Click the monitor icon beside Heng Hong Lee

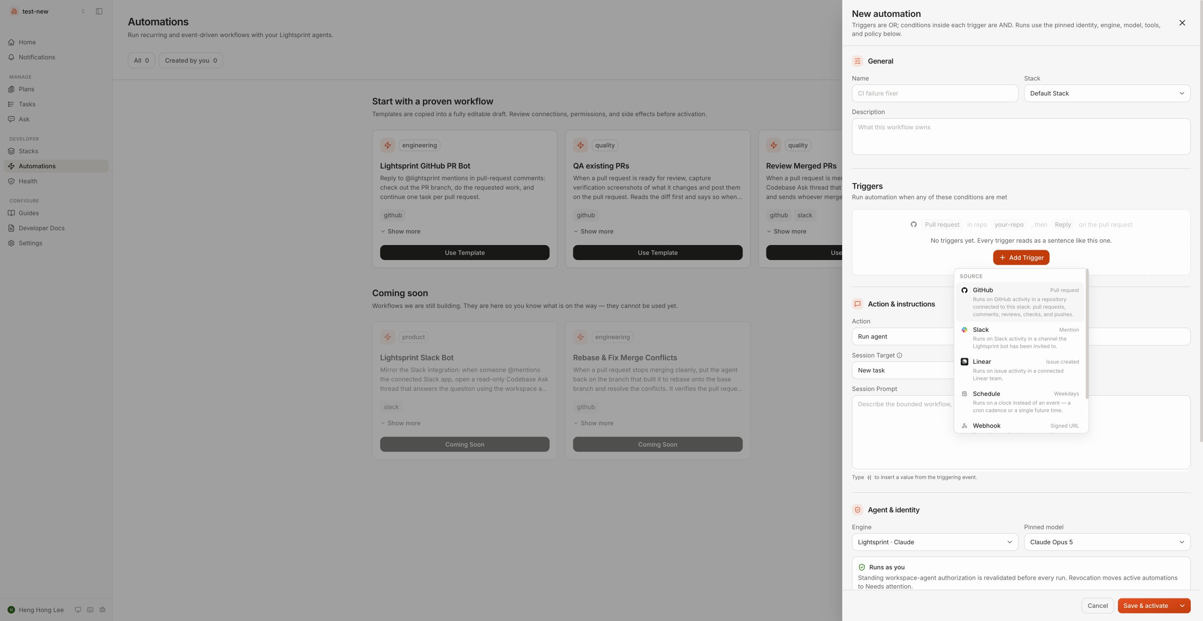coord(78,610)
